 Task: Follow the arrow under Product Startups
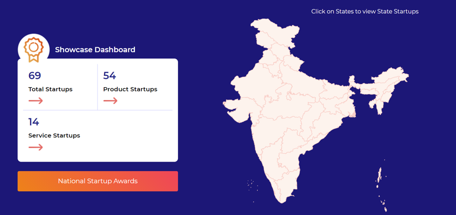click(x=110, y=101)
